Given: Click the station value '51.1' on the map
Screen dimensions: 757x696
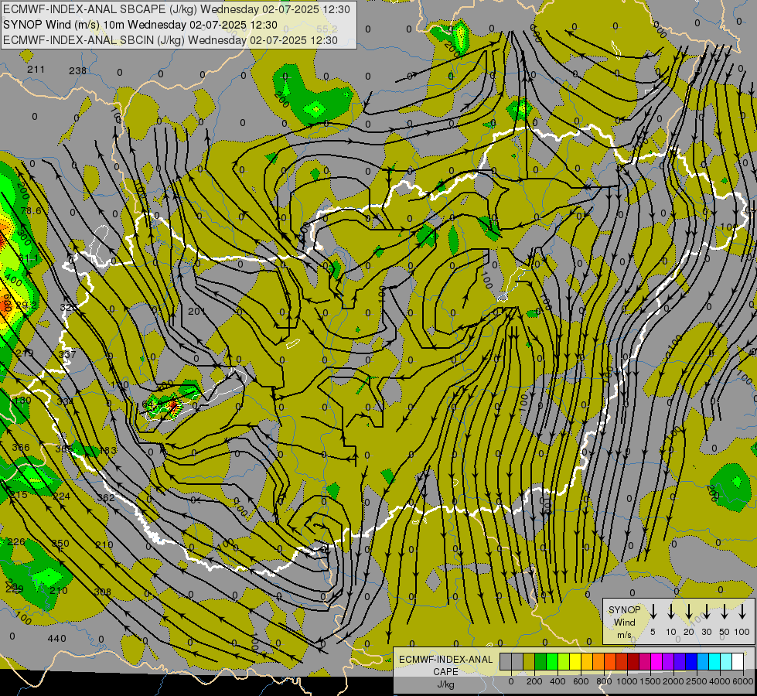Looking at the screenshot, I should click(x=29, y=259).
